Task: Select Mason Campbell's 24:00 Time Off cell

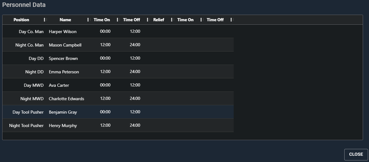Action: (x=135, y=45)
